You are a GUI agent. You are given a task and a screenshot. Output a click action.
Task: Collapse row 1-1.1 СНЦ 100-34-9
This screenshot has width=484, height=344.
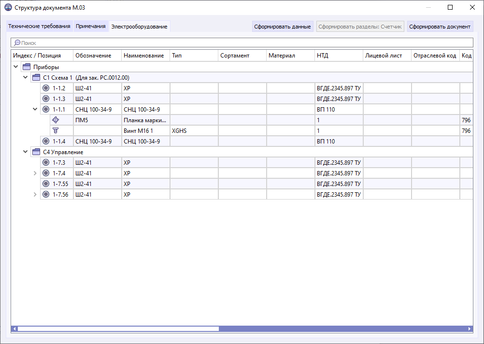tap(34, 109)
